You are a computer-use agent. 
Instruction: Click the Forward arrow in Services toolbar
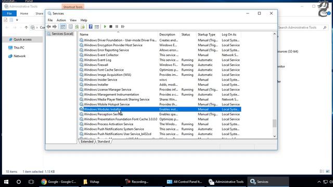coord(55,26)
